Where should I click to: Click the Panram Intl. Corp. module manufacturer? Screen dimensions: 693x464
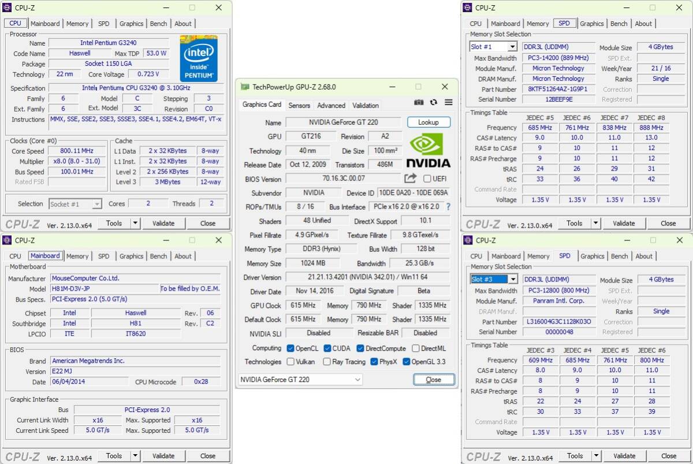pyautogui.click(x=559, y=300)
